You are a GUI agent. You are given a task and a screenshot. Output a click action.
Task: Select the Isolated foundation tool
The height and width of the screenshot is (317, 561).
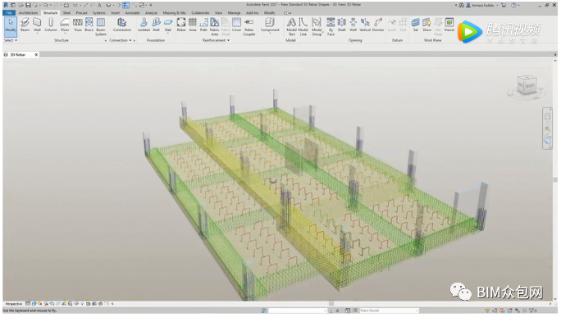(x=144, y=25)
